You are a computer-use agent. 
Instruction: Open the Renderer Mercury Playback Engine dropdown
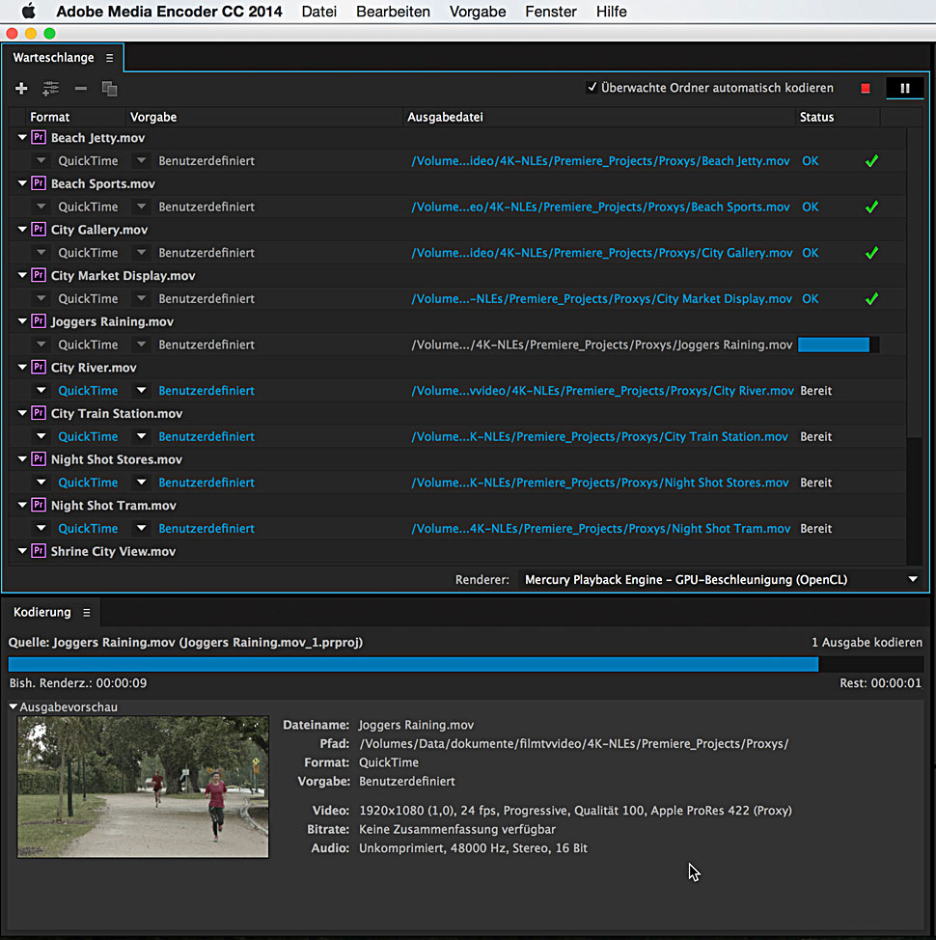721,580
